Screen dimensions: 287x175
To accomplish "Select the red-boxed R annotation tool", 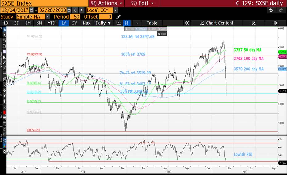I will click(x=5, y=57).
